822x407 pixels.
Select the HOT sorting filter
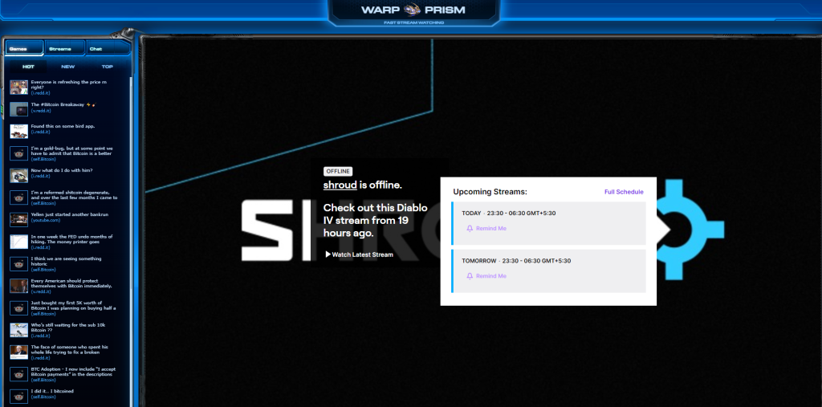click(x=28, y=67)
